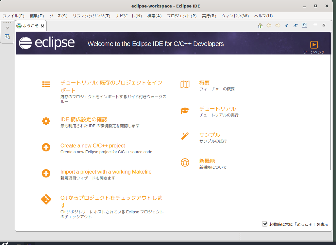Image resolution: width=336 pixels, height=245 pixels.
Task: Click the Welcome page vertical scrollbar
Action: pos(330,101)
